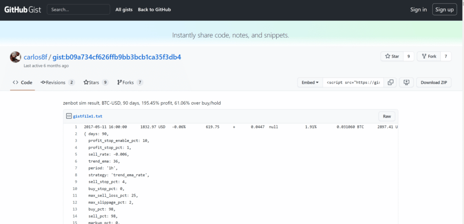Copy the embed script with clipboard icon
This screenshot has width=464, height=224.
pyautogui.click(x=391, y=82)
